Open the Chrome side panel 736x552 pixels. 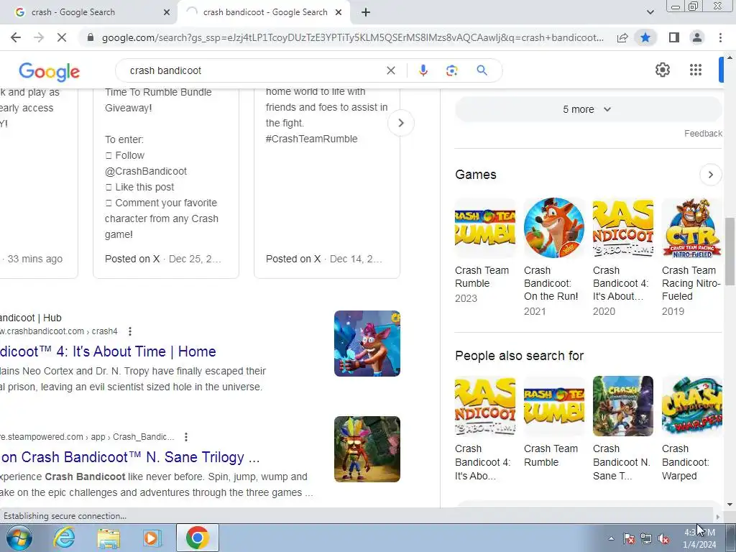(x=674, y=37)
